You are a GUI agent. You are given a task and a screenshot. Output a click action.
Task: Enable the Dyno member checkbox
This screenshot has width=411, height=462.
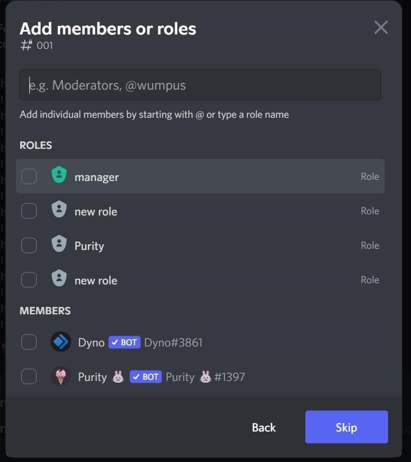(29, 342)
